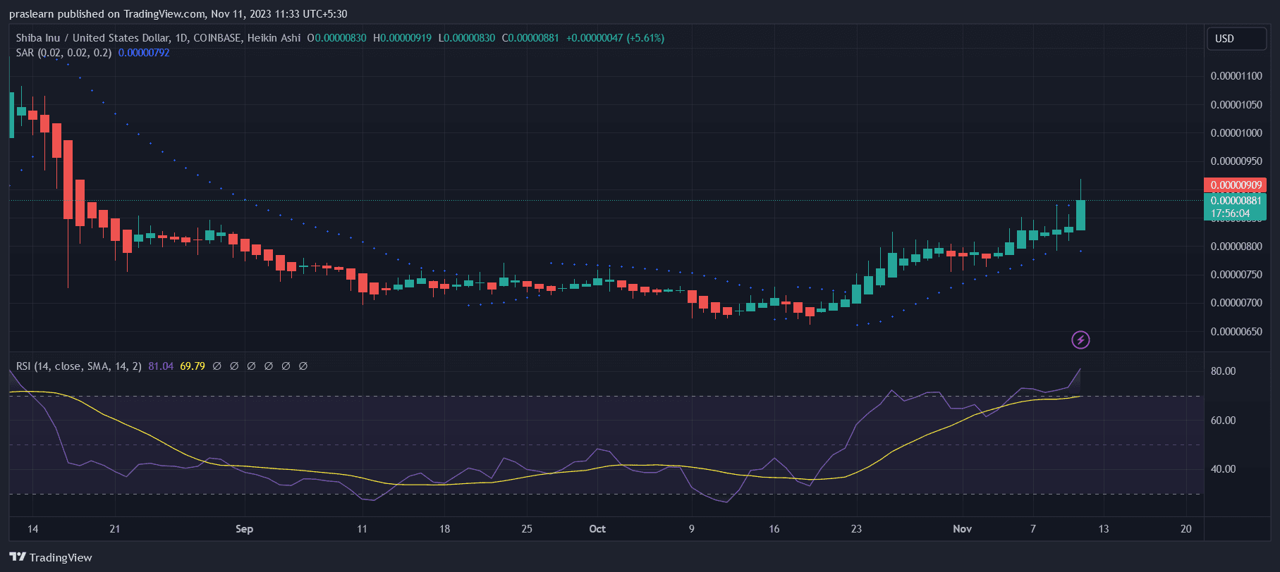Click 80.00 on the RSI scale
Viewport: 1280px width, 572px height.
point(1223,371)
